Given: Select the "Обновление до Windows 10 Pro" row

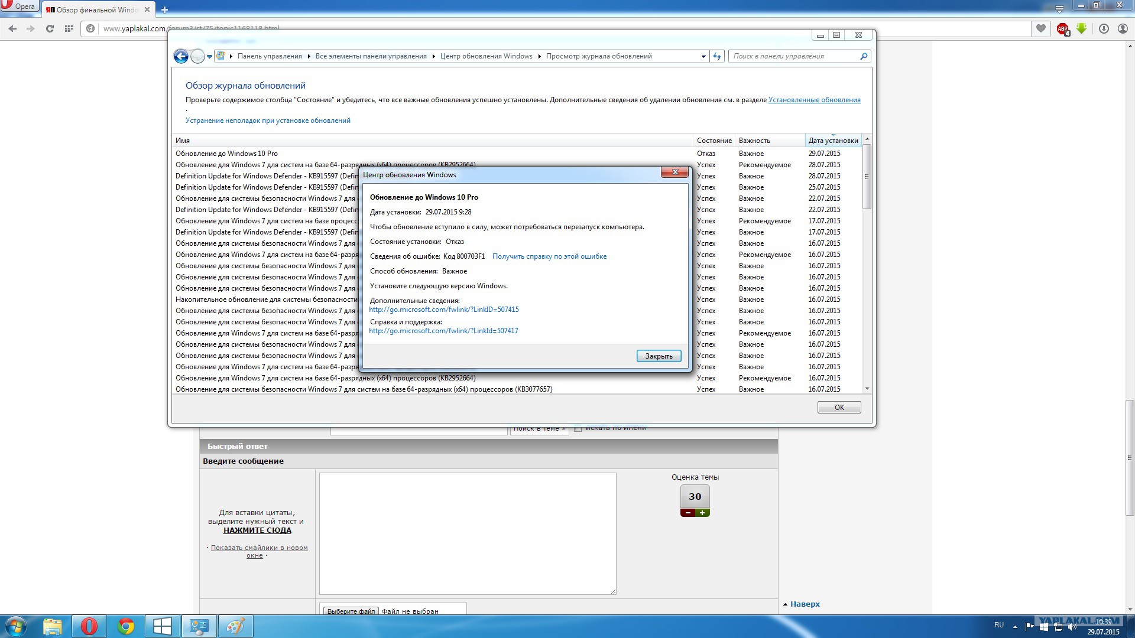Looking at the screenshot, I should click(x=517, y=154).
